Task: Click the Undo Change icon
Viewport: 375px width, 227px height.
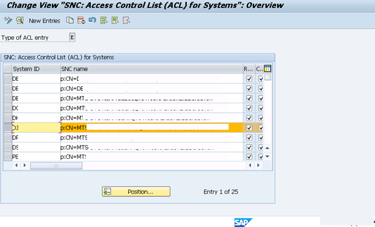Action: click(93, 21)
